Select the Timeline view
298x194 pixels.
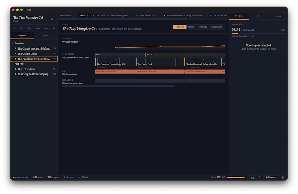(180, 27)
